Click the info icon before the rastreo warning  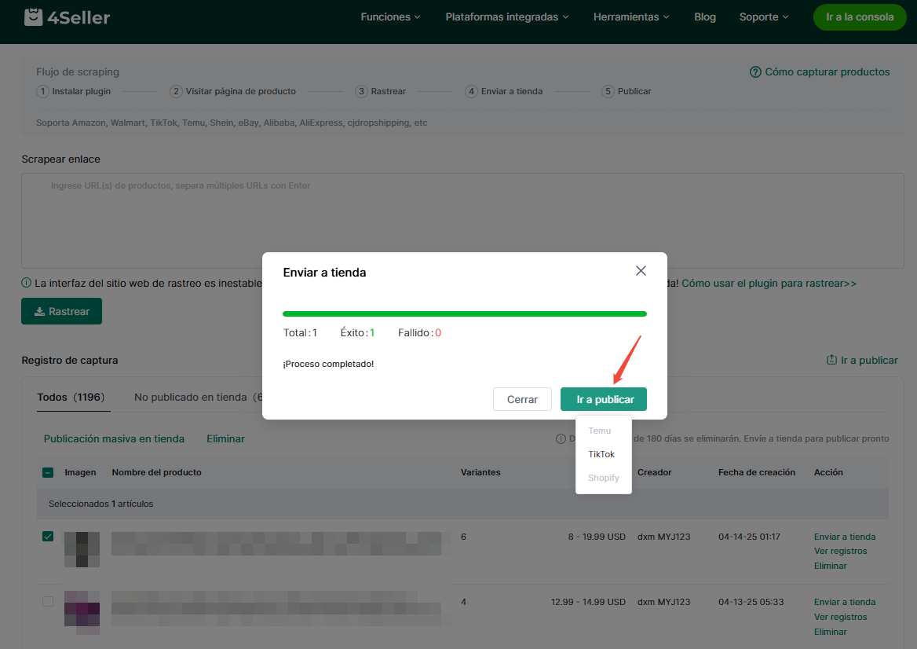point(27,283)
